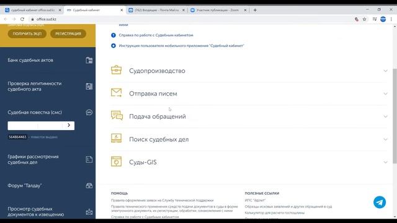The width and height of the screenshot is (397, 223).
Task: Click the map icon next to Суды-GIS
Action: (x=116, y=161)
